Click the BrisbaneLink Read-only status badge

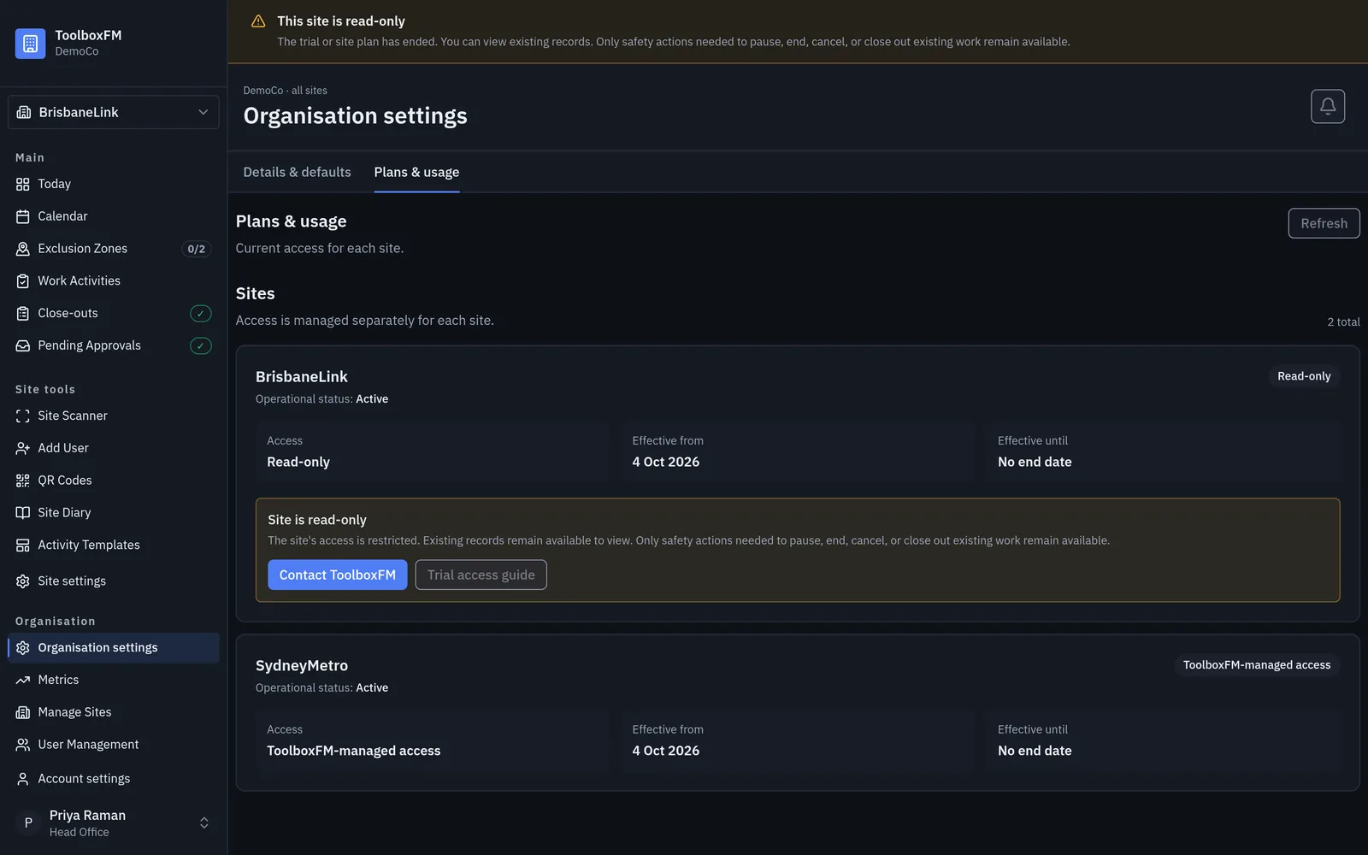[x=1304, y=376]
